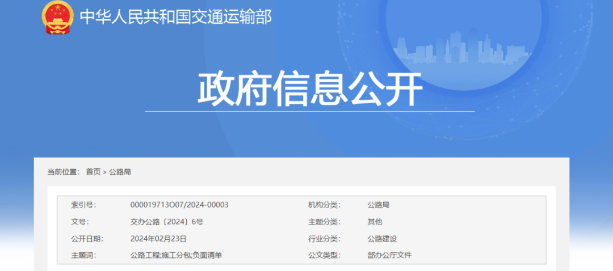613x271 pixels.
Task: Click the national emblem logo
Action: (57, 17)
